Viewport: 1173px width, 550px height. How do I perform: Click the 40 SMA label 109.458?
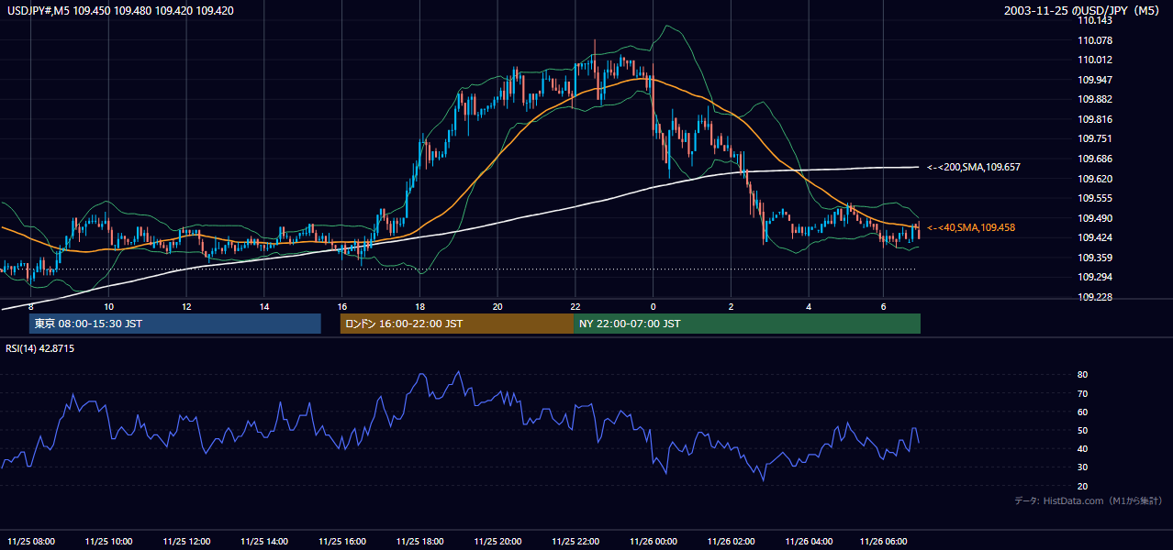(x=971, y=227)
